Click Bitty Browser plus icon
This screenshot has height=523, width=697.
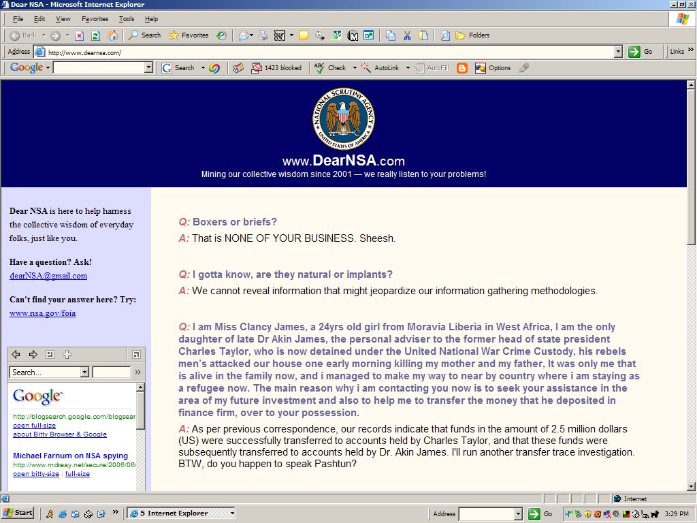click(x=67, y=354)
